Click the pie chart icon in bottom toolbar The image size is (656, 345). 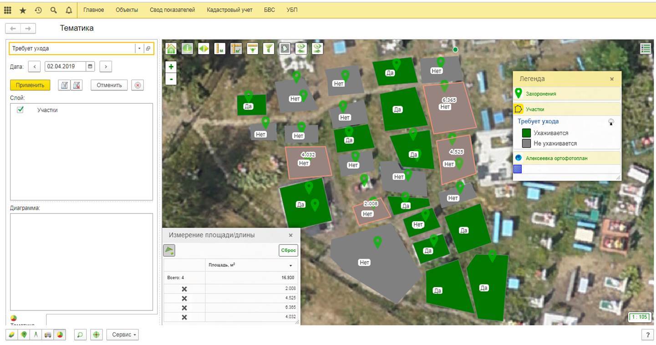[x=60, y=335]
